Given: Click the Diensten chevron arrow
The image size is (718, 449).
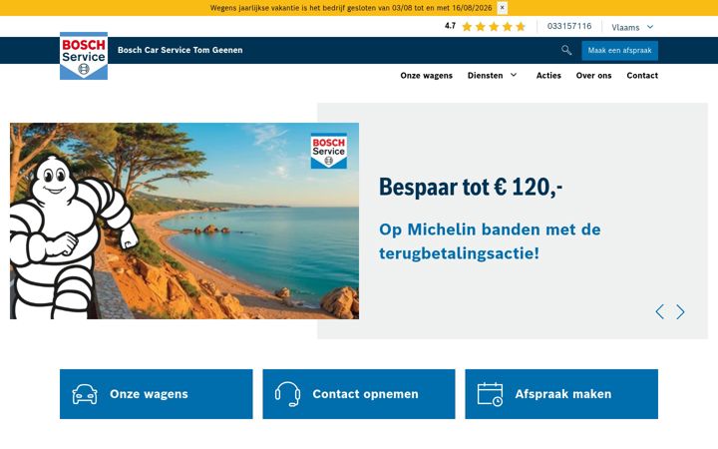Looking at the screenshot, I should [x=514, y=75].
